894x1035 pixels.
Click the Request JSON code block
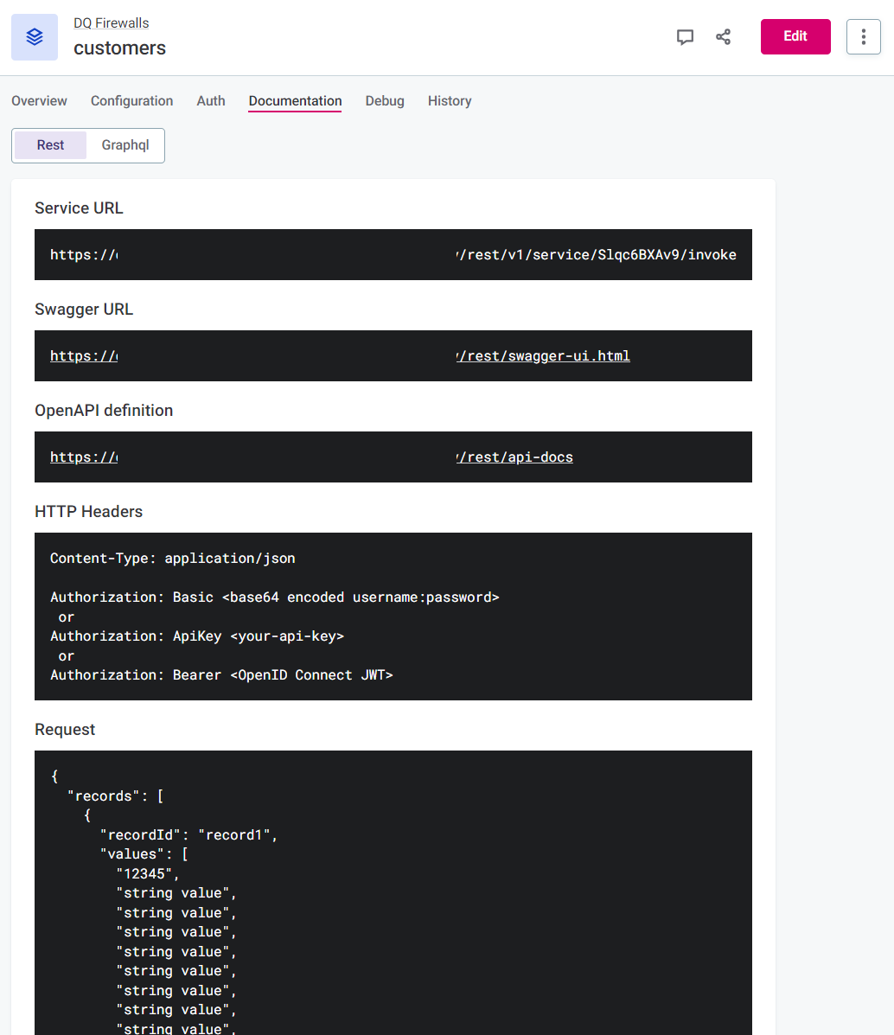[x=393, y=891]
